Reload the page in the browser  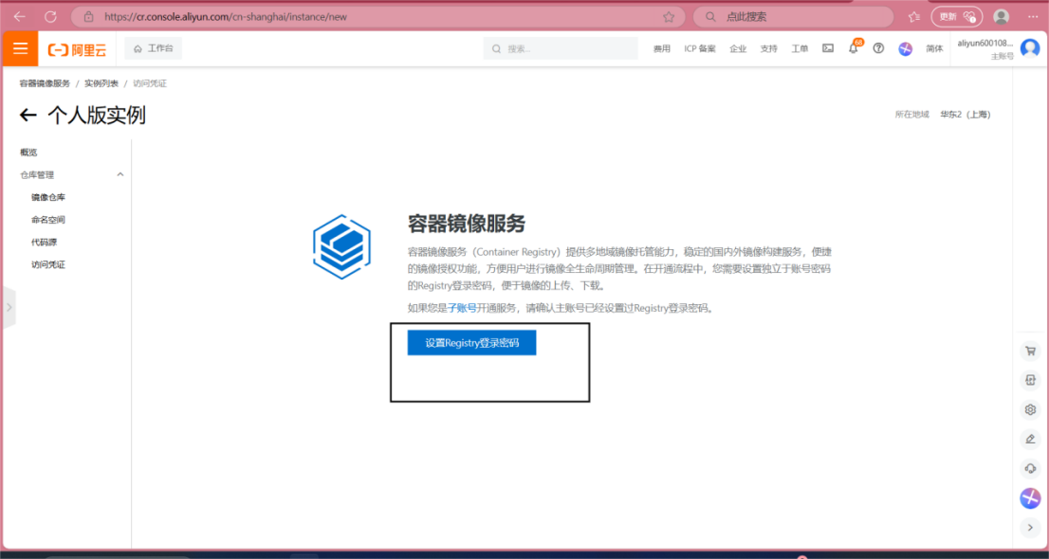[50, 17]
